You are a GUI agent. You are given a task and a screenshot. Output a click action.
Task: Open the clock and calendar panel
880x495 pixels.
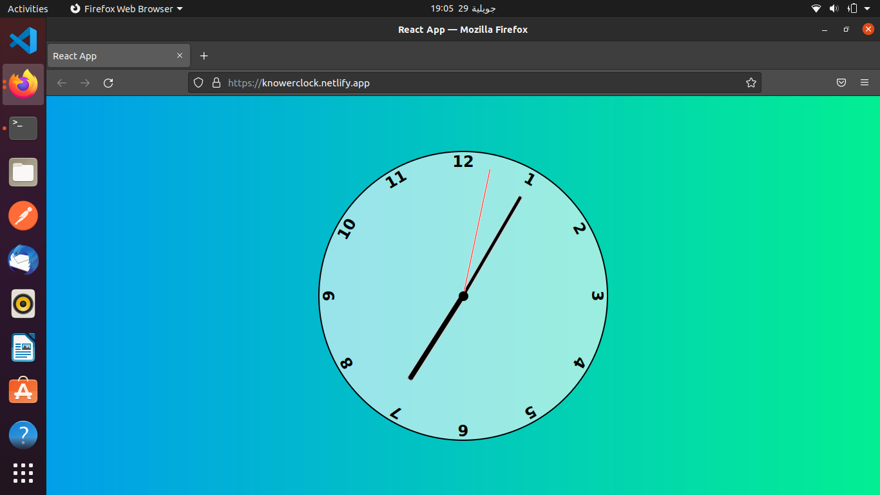[x=463, y=8]
